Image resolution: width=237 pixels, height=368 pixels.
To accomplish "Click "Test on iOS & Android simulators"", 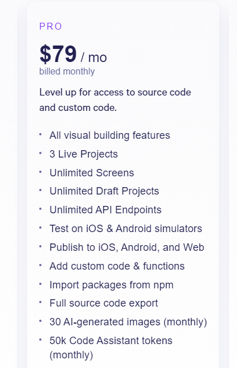I will coord(126,229).
